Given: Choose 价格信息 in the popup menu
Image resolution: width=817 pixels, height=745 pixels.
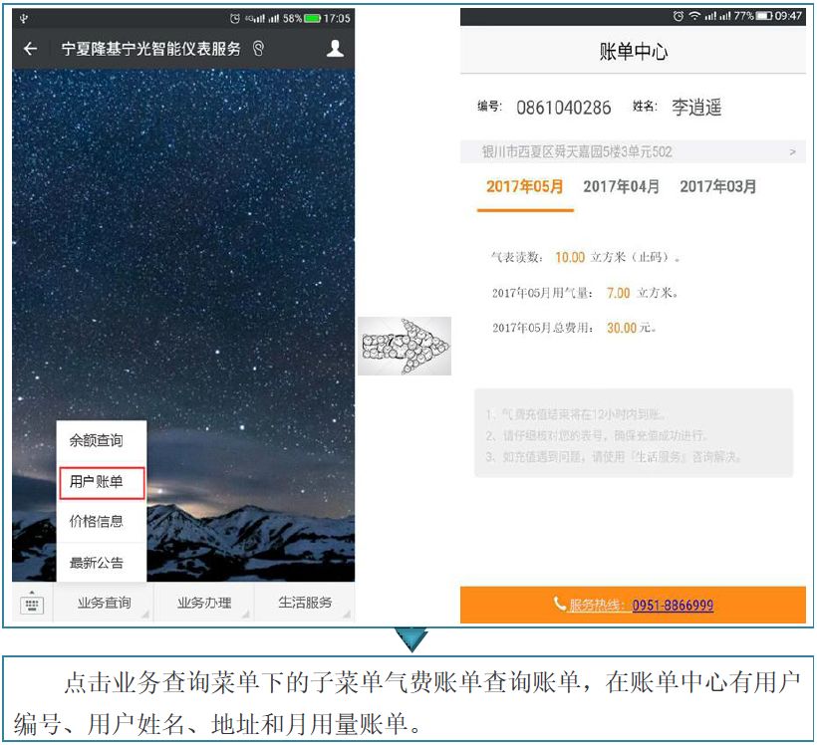Looking at the screenshot, I should tap(97, 522).
